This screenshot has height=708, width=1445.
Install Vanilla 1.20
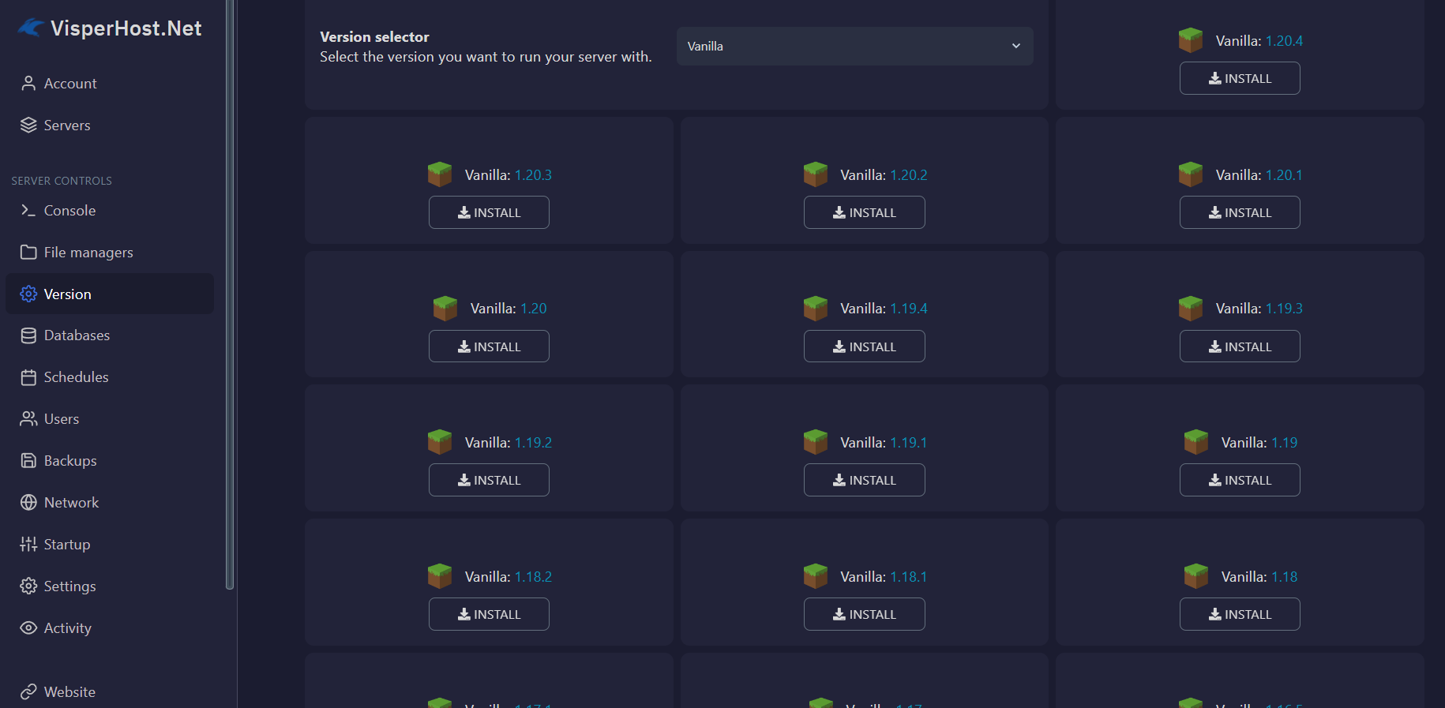(x=489, y=347)
